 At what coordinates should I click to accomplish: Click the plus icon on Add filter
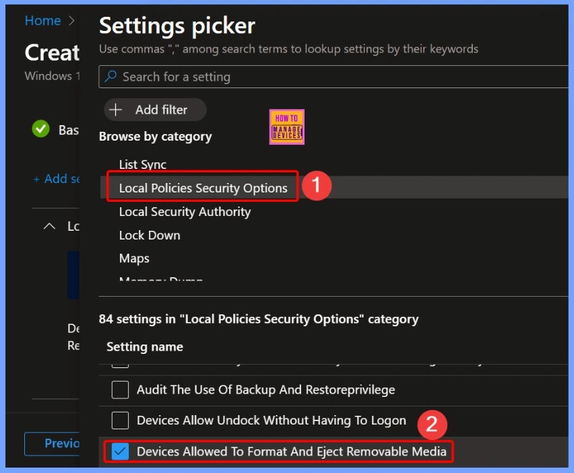click(x=117, y=110)
